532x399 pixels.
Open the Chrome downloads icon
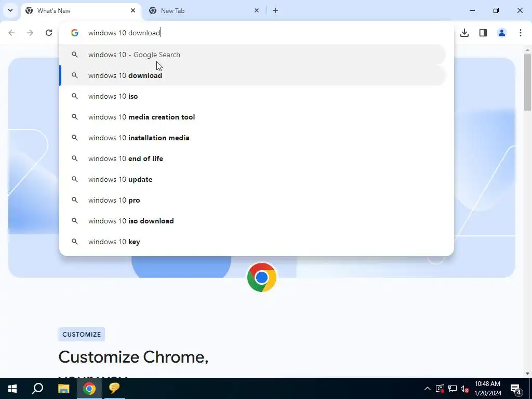(x=464, y=33)
